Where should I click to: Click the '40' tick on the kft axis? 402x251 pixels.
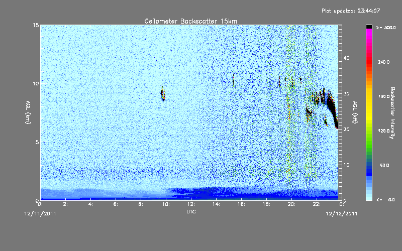click(346, 58)
